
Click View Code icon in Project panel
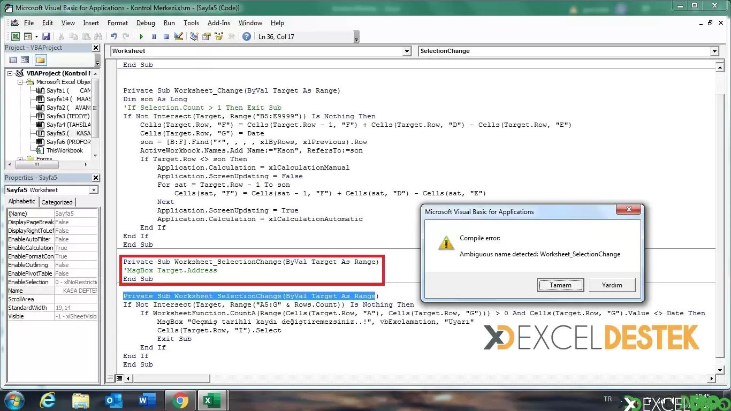13,60
